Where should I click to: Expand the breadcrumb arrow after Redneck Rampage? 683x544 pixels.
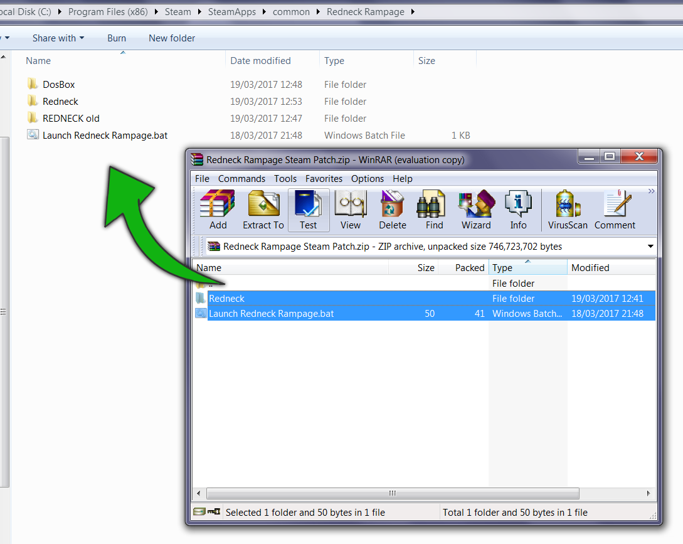point(413,12)
